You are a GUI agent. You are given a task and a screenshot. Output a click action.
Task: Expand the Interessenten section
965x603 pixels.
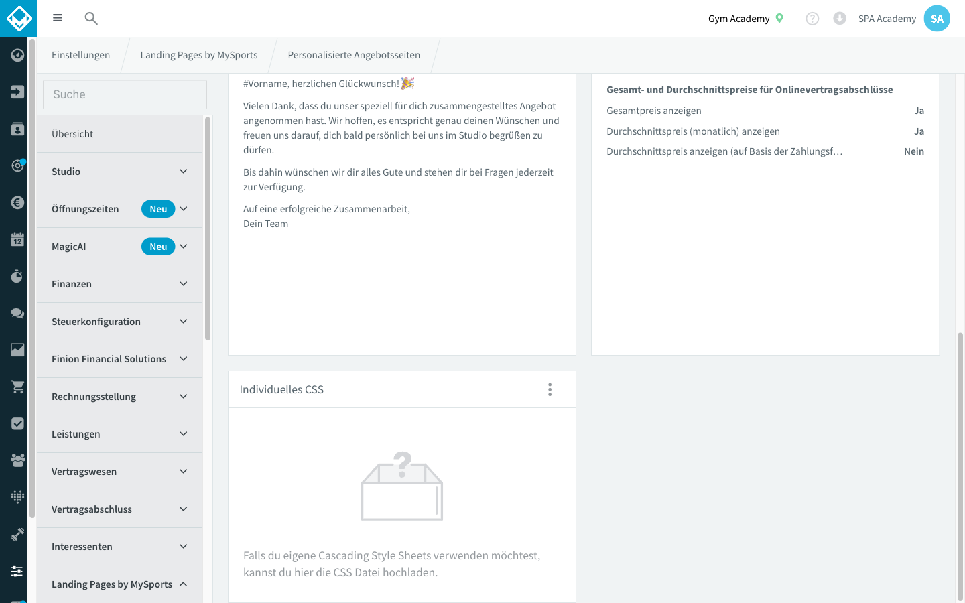tap(120, 547)
